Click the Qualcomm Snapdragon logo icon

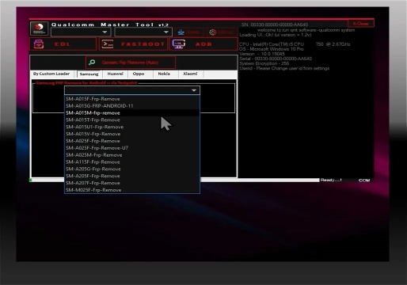pos(39,28)
